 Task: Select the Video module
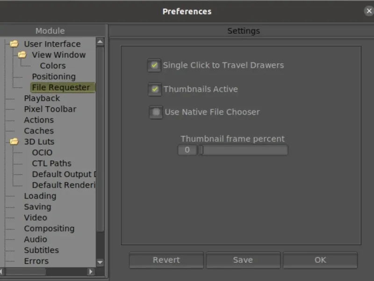(x=36, y=217)
